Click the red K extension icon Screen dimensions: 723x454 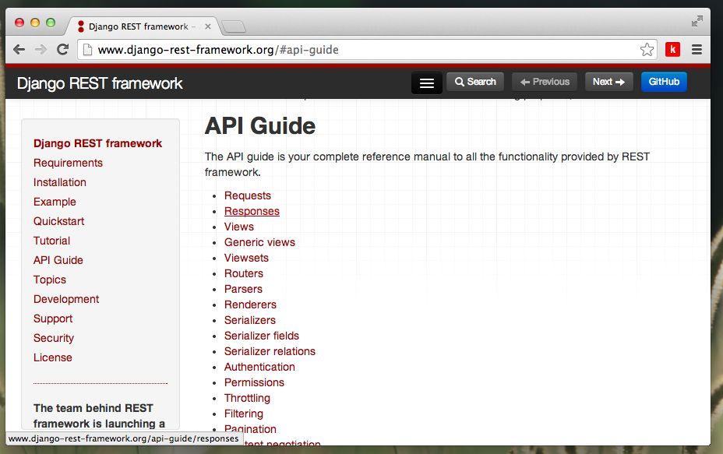coord(672,49)
